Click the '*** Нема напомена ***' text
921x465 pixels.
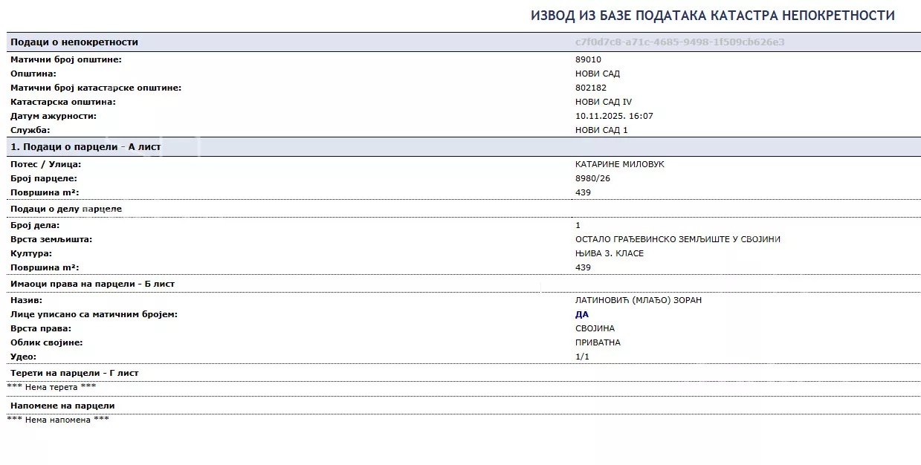pos(58,420)
